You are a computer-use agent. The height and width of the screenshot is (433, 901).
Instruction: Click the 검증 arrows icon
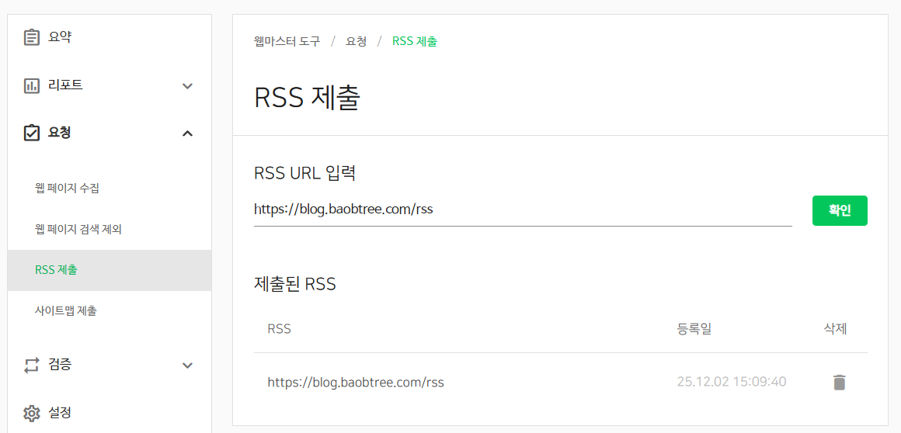click(x=31, y=365)
